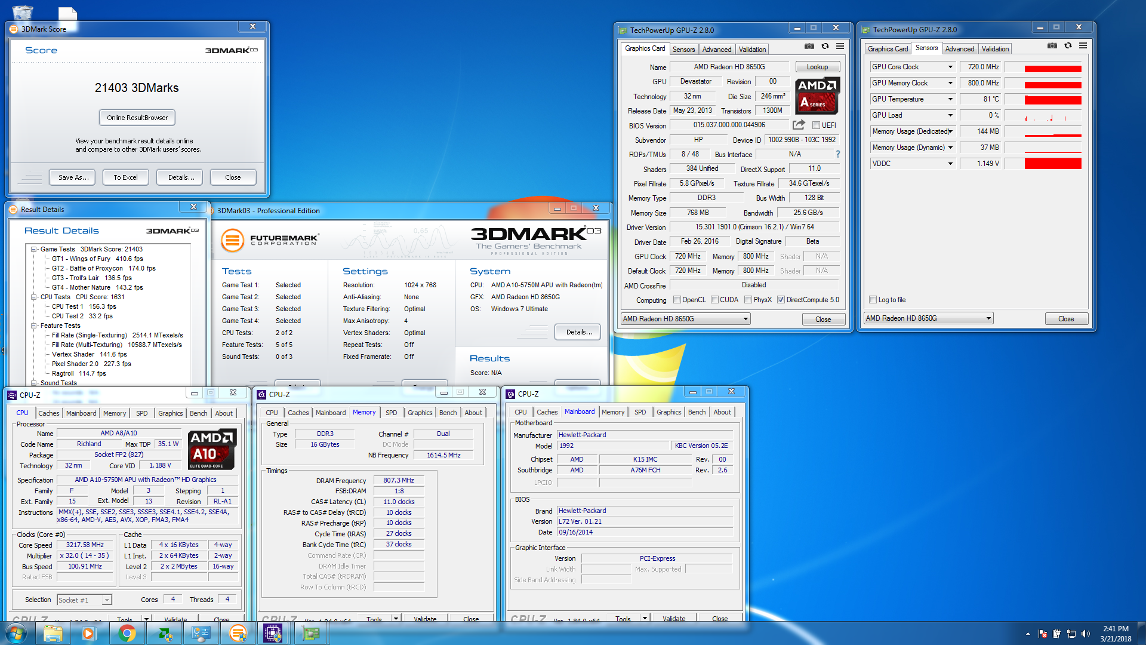This screenshot has height=645, width=1146.
Task: Switch to 3DMark orange taskbar icon
Action: click(x=238, y=633)
